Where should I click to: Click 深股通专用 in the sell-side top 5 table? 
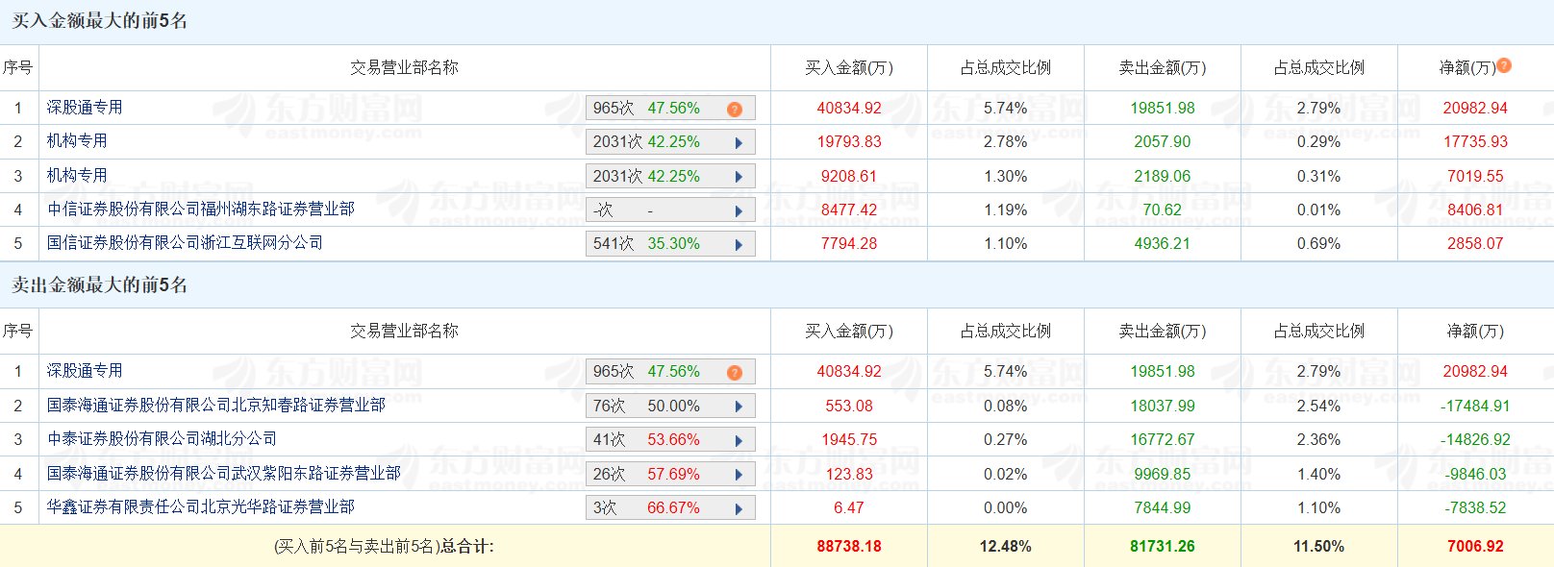click(x=85, y=371)
